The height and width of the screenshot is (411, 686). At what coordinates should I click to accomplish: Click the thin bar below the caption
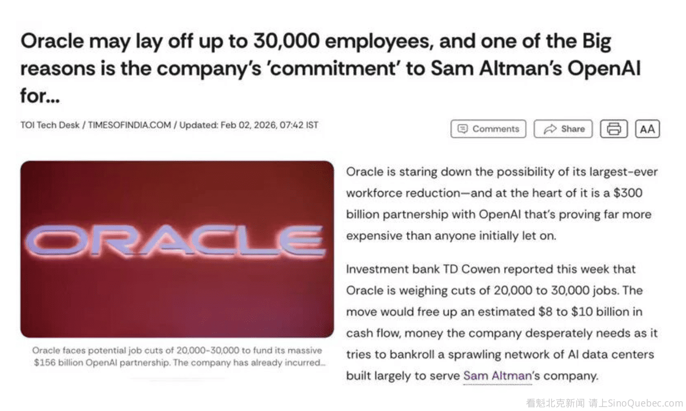(x=177, y=380)
